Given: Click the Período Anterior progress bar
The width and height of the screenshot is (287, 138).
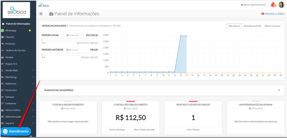Looking at the screenshot, I should [70, 54].
